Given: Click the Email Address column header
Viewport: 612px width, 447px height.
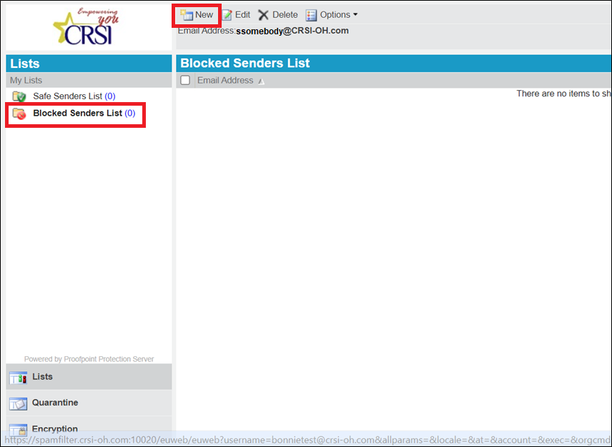Looking at the screenshot, I should (225, 81).
